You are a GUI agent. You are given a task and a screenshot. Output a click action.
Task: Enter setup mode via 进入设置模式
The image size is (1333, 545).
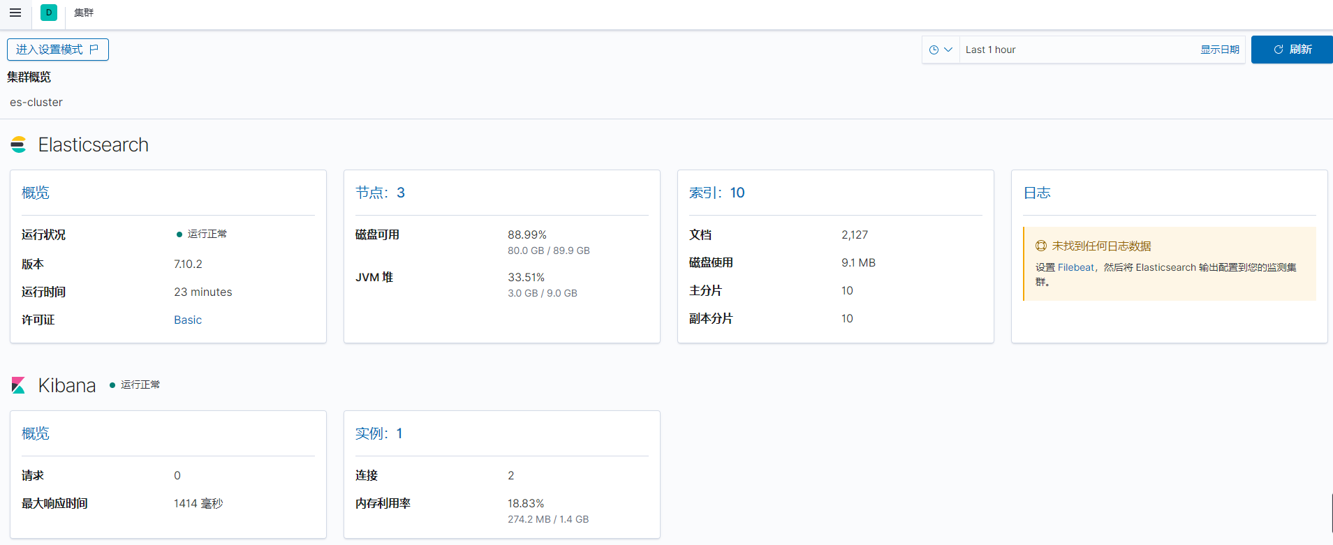(50, 50)
